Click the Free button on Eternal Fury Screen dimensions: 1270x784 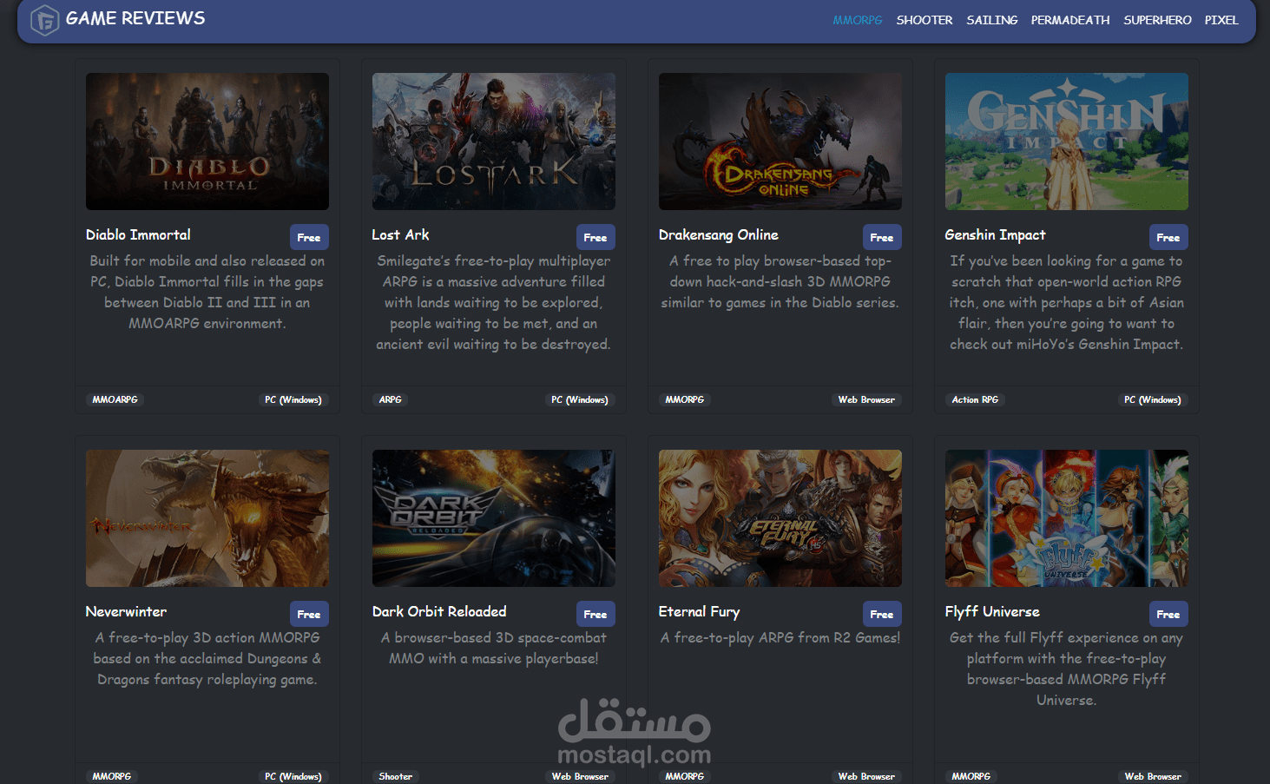pos(882,614)
